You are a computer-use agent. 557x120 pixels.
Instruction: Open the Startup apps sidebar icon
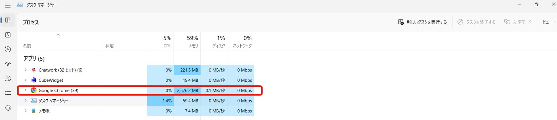[8, 64]
